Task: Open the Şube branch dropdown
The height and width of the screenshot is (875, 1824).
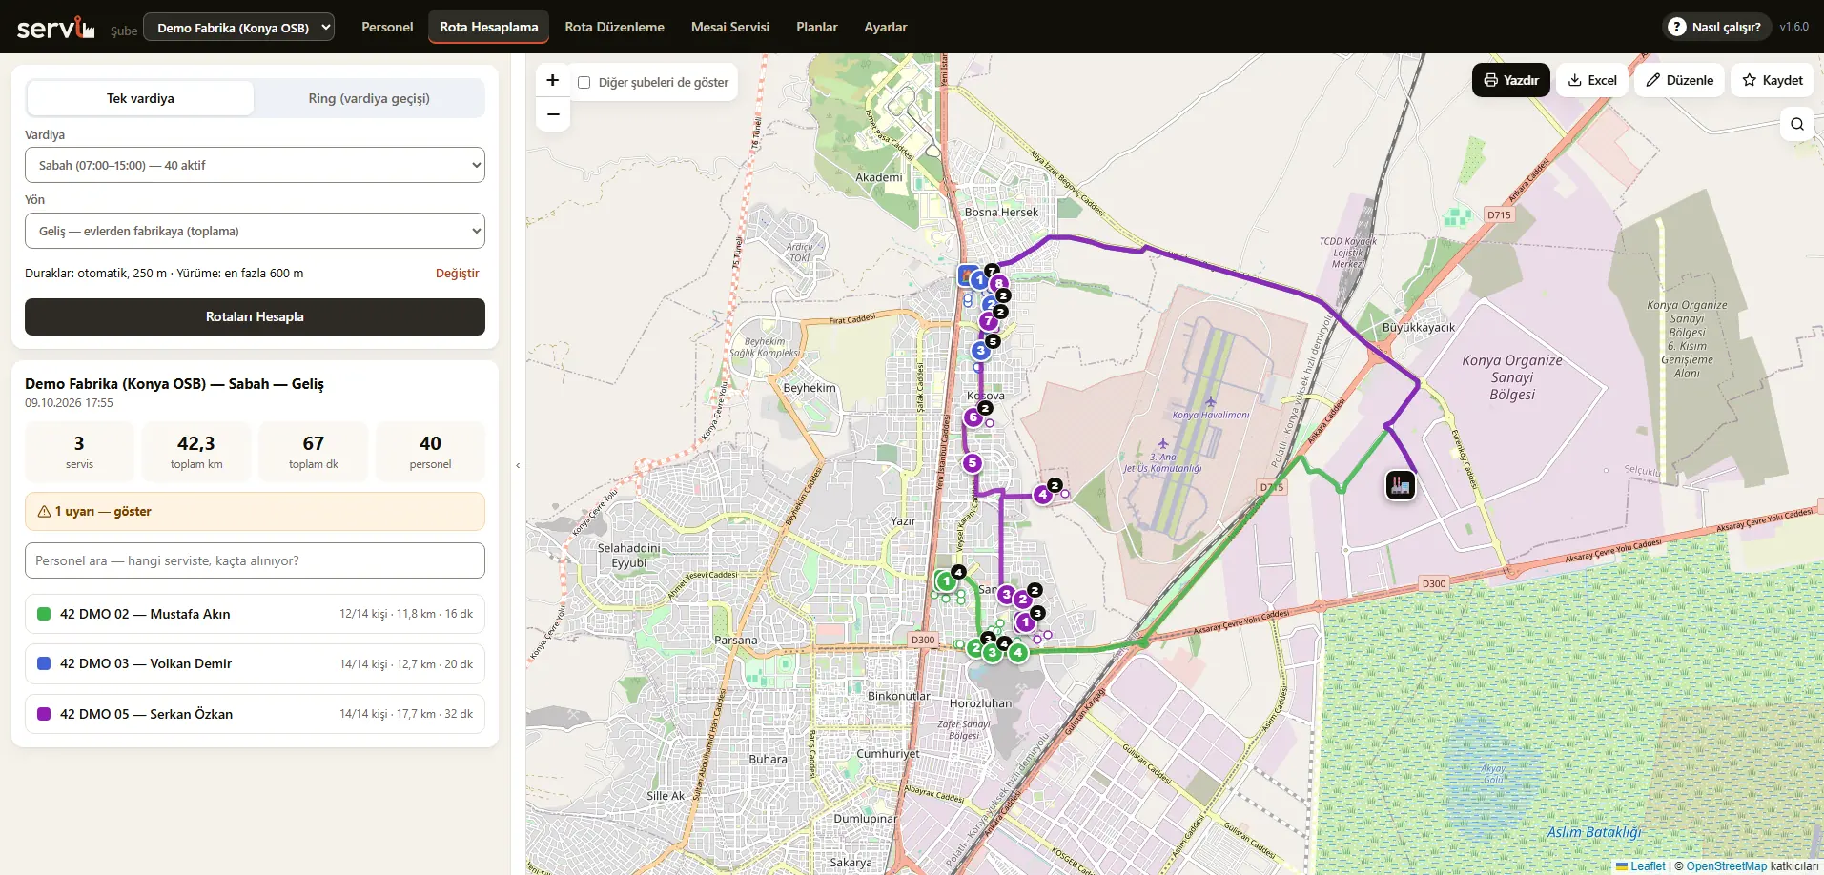Action: click(x=238, y=28)
